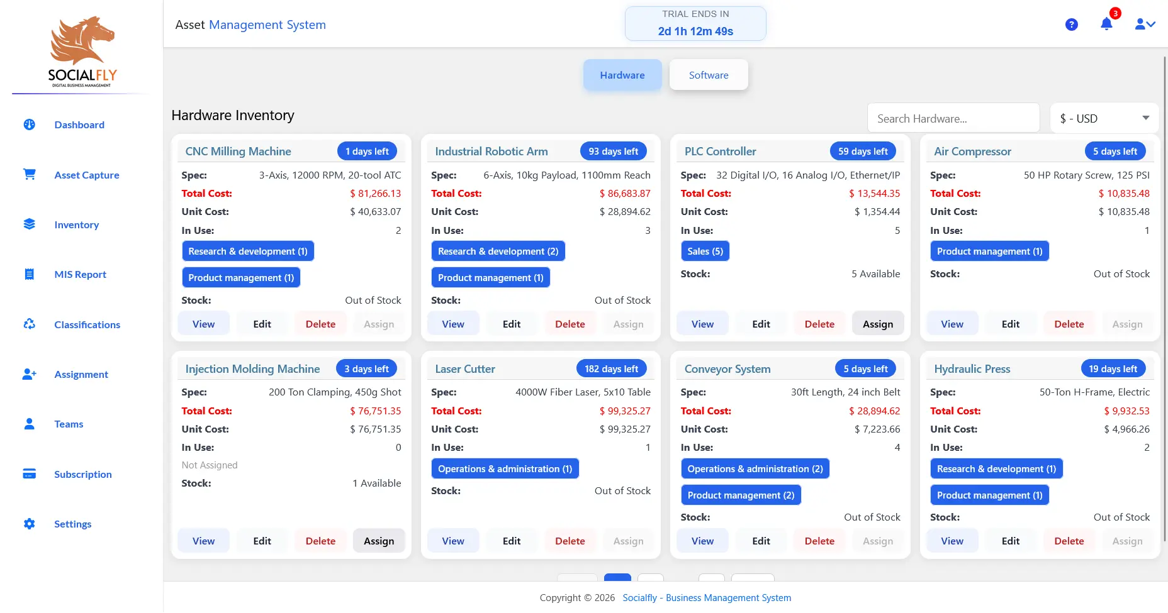Delete the Air Compressor asset

tap(1069, 323)
